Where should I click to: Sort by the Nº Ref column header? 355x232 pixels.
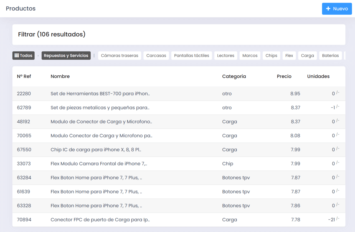coord(24,76)
